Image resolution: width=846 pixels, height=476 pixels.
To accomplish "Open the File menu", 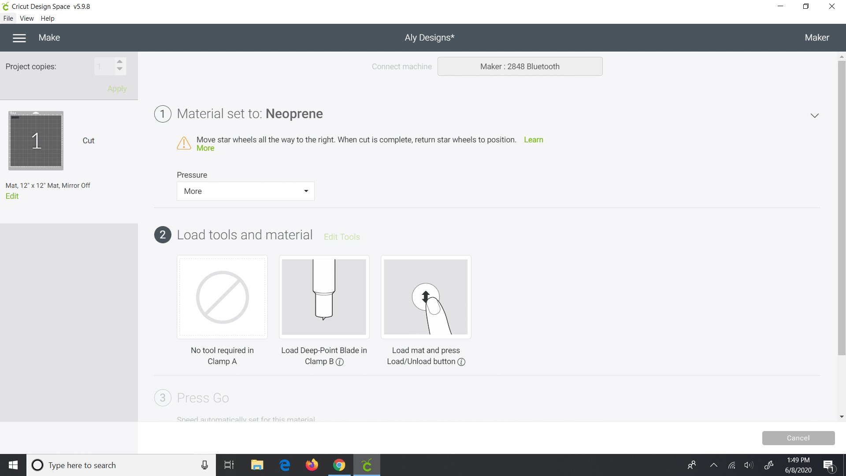I will (x=8, y=19).
